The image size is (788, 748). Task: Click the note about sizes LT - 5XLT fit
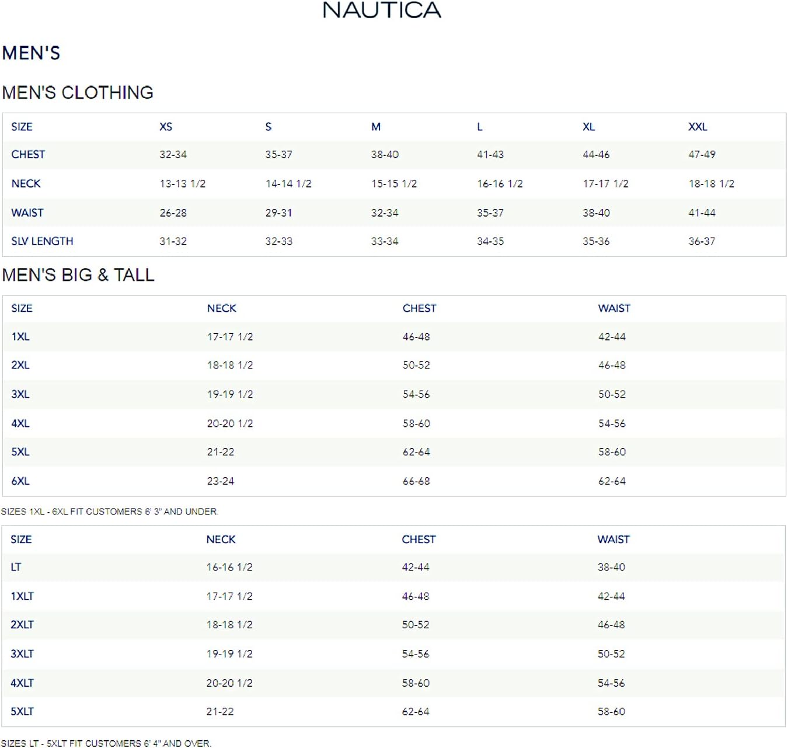coord(106,743)
